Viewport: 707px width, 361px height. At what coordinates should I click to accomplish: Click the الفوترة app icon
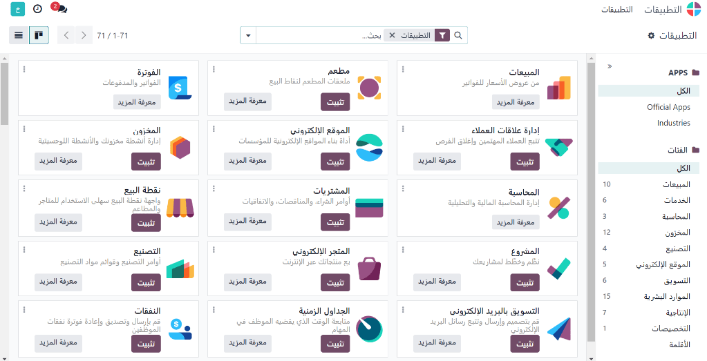(x=180, y=88)
